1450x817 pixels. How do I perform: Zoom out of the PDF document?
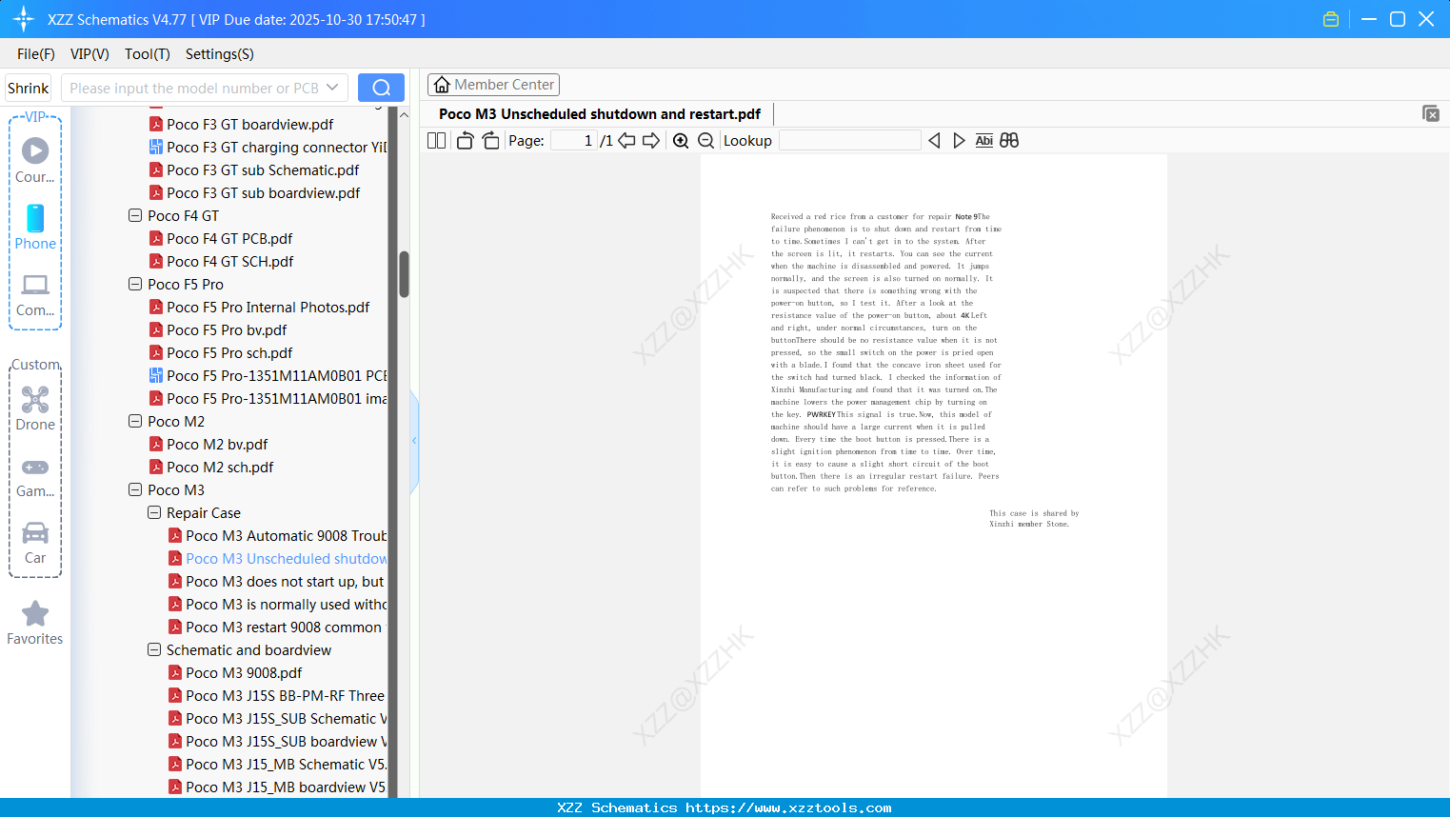click(x=706, y=141)
